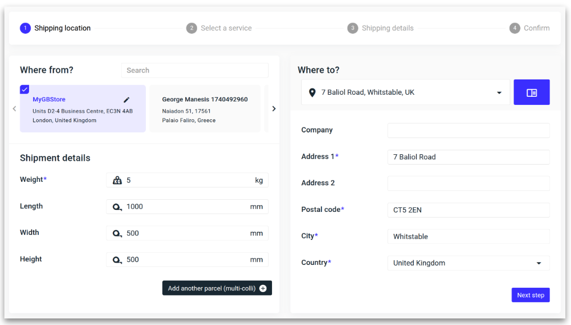Click the weight kg icon

(x=117, y=180)
